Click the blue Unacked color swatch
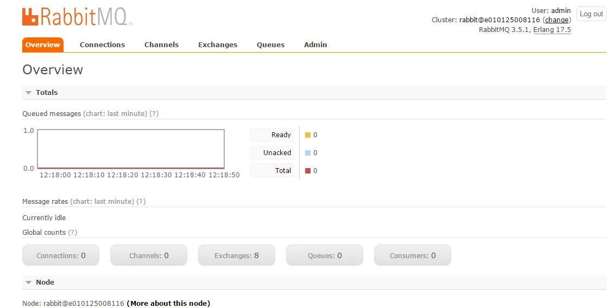The width and height of the screenshot is (607, 308). [x=308, y=153]
